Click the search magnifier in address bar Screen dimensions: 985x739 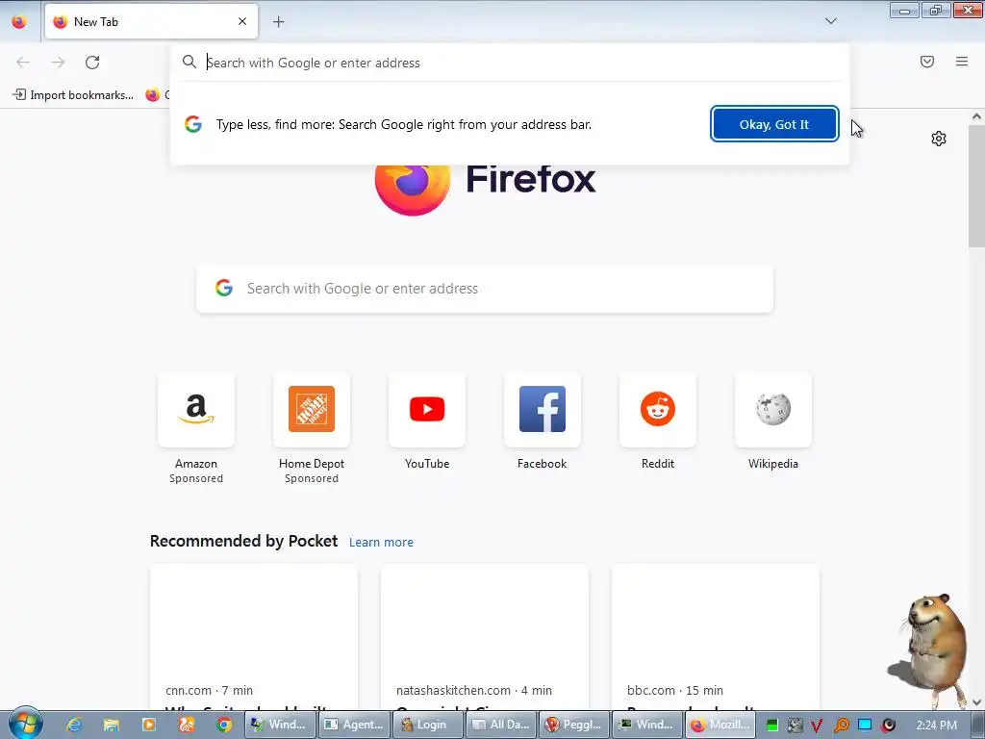pos(189,62)
